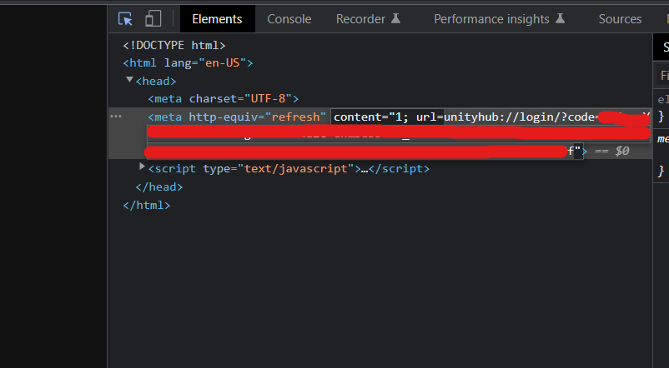669x368 pixels.
Task: Open the Performance insights tab
Action: point(499,19)
